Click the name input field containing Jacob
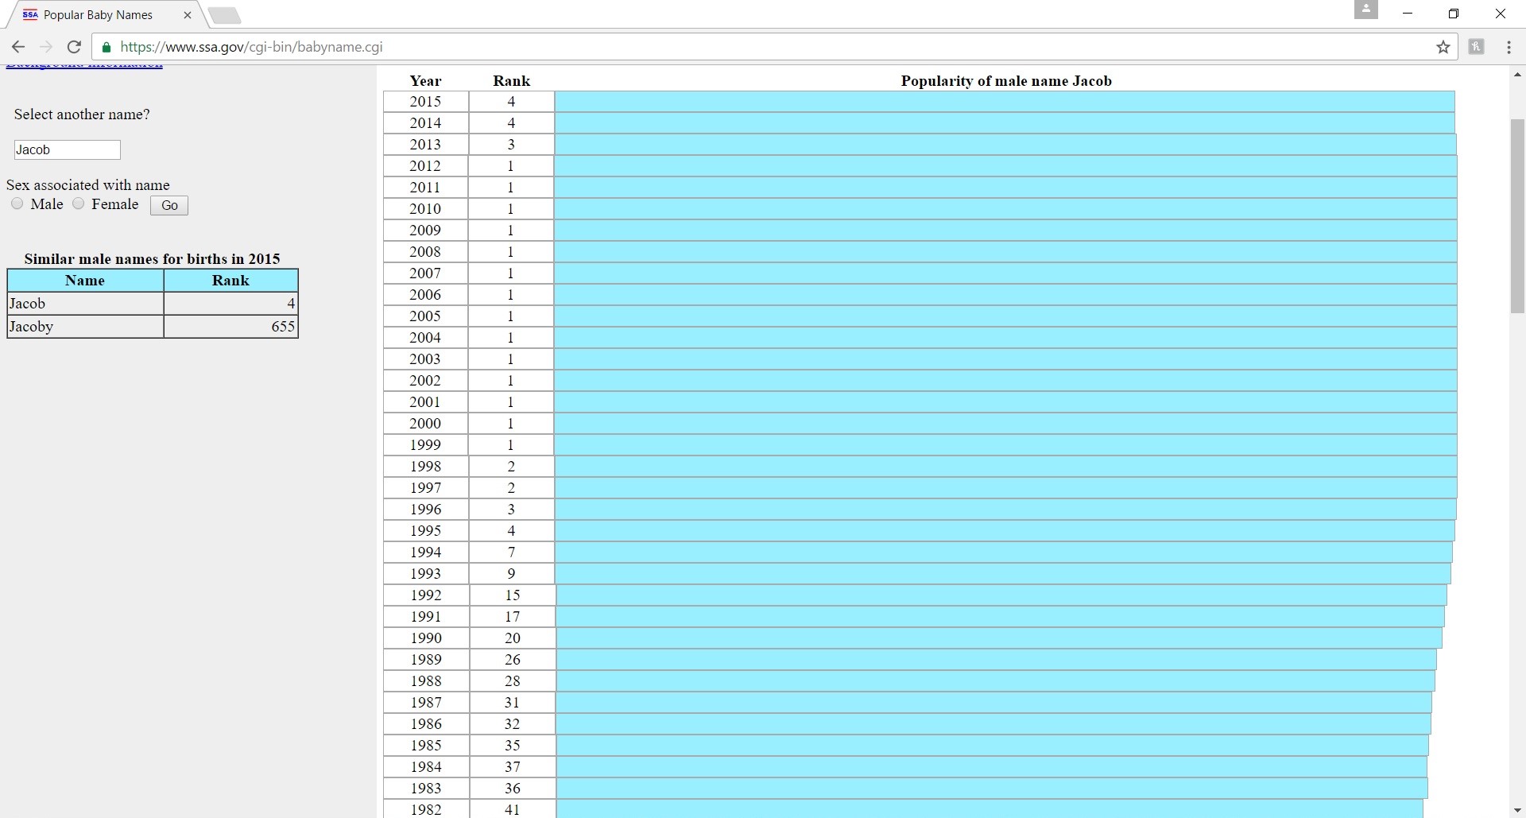This screenshot has height=818, width=1526. (x=68, y=149)
